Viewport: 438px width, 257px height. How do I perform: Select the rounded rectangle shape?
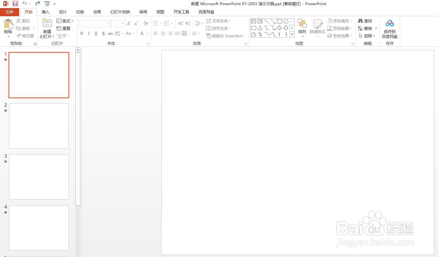[254, 28]
